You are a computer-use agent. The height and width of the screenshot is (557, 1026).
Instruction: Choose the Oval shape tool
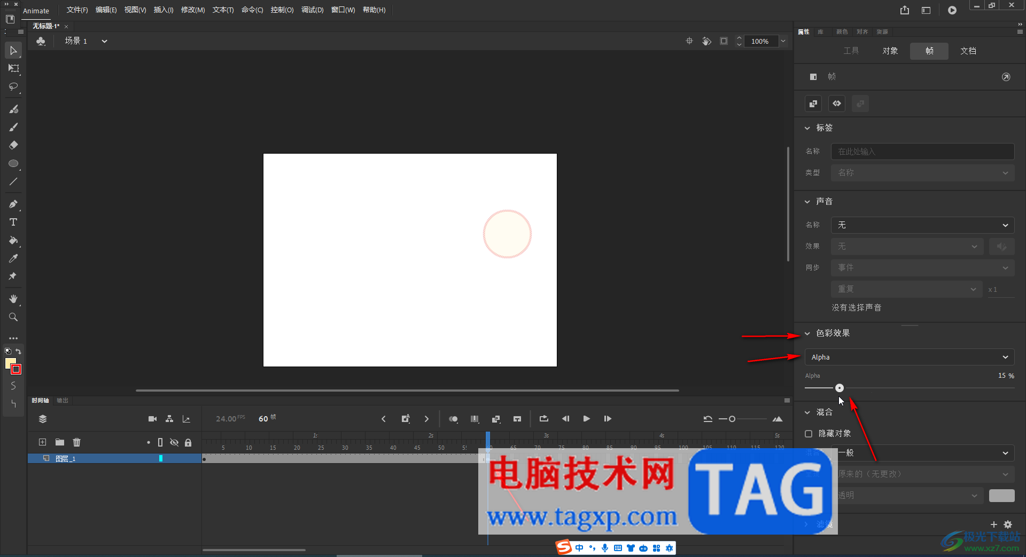[13, 163]
